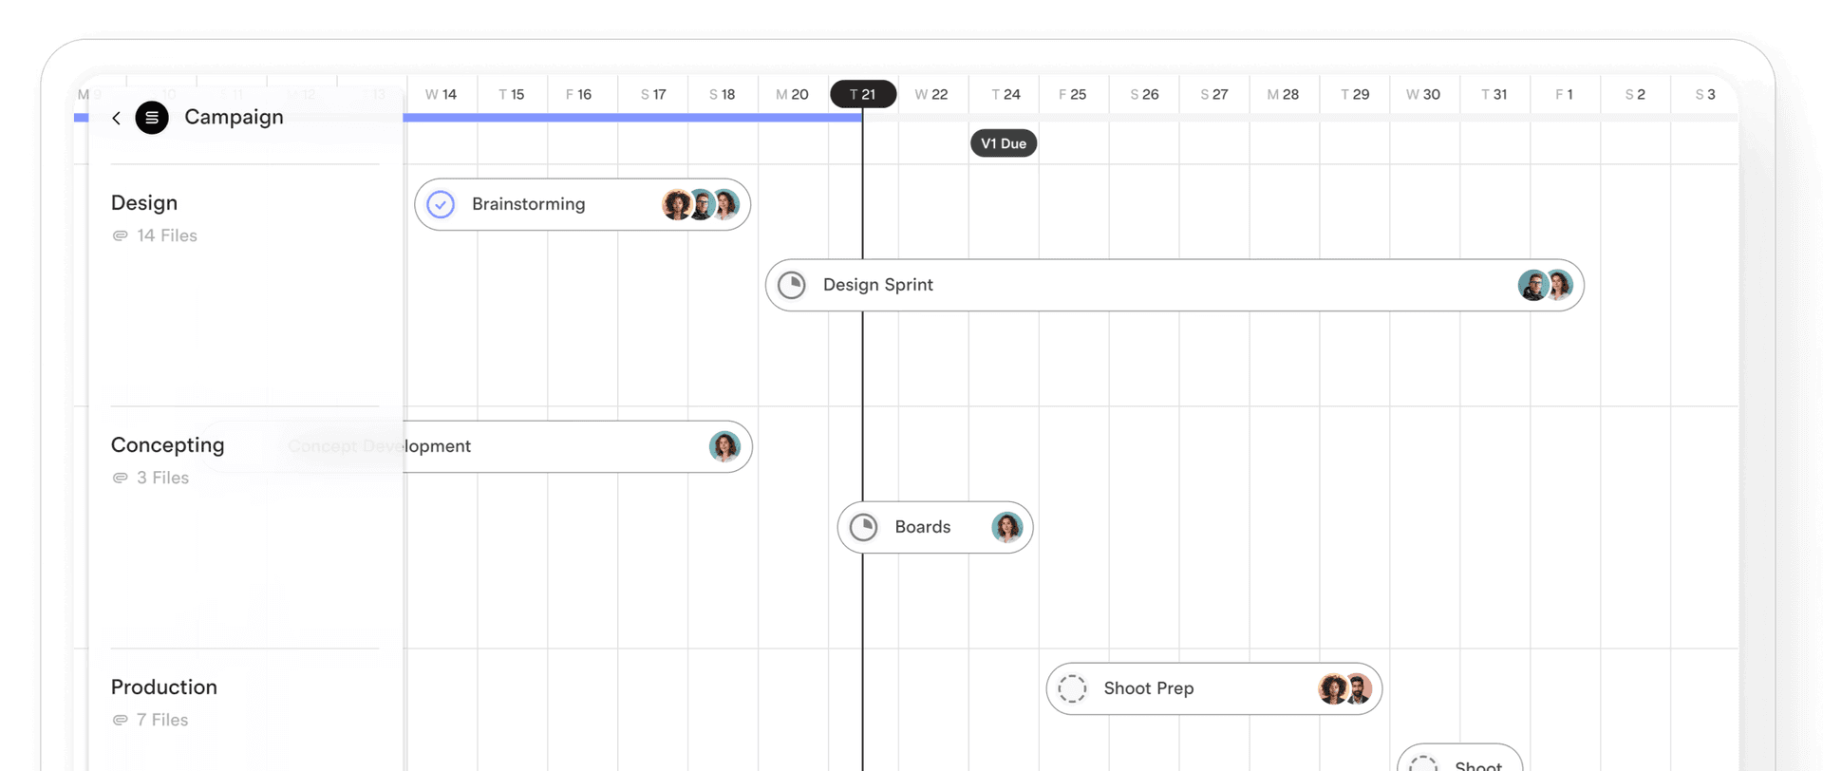The width and height of the screenshot is (1823, 771).
Task: Click the Concepting 3 Files attachment icon
Action: coord(120,478)
